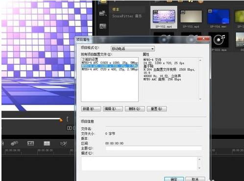
Task: Click the 编辑 button
Action: click(113, 109)
